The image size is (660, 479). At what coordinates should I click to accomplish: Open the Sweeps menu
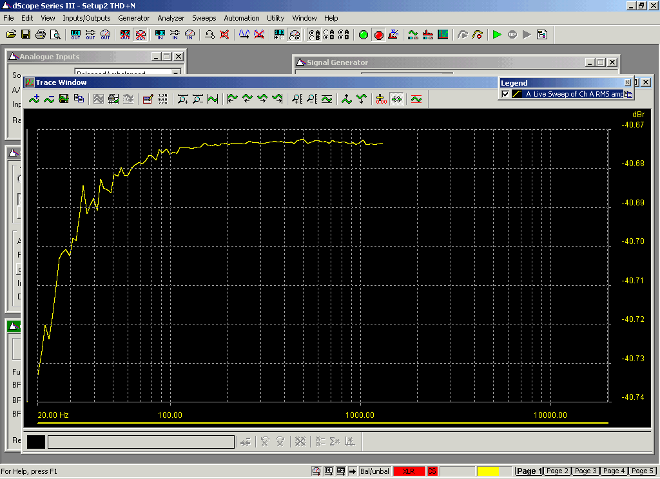point(204,18)
